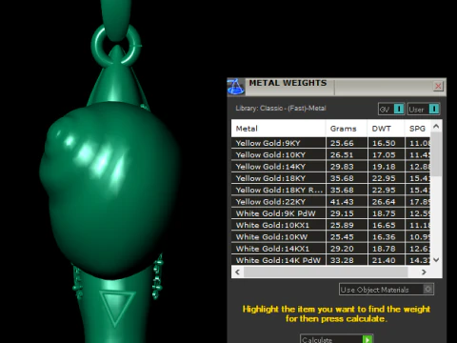Select White Gold:9K PdW row
The height and width of the screenshot is (343, 457).
(x=330, y=213)
